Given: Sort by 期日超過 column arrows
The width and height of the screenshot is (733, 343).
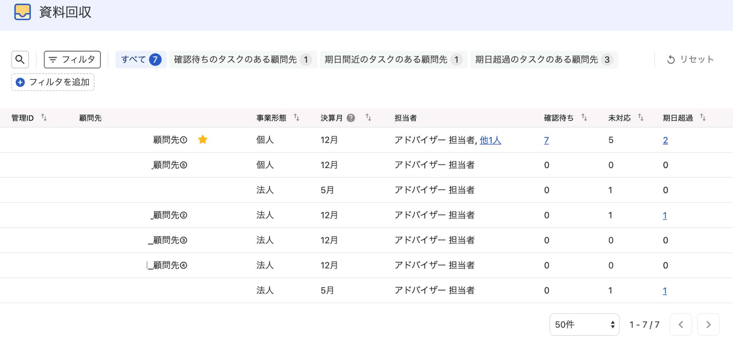Looking at the screenshot, I should (x=703, y=117).
